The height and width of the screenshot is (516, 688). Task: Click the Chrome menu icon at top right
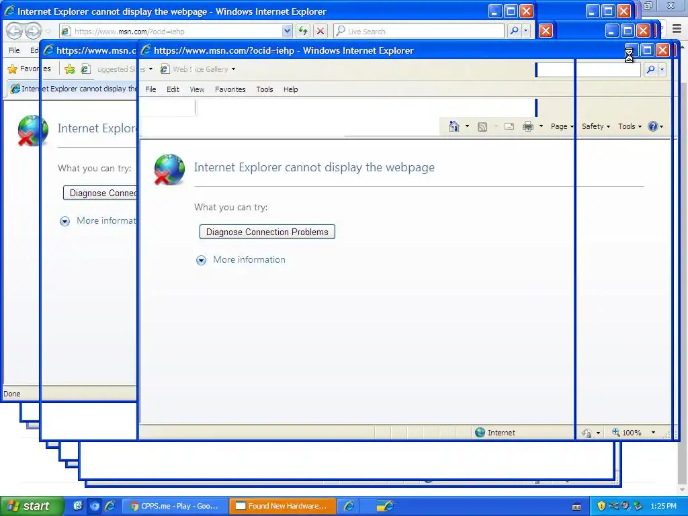point(677,29)
